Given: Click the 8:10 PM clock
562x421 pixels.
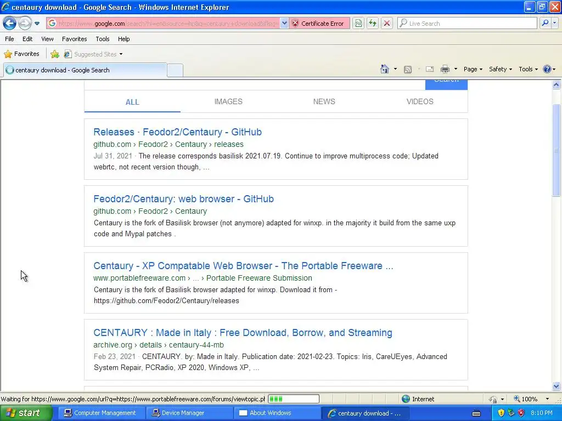Looking at the screenshot, I should (542, 413).
